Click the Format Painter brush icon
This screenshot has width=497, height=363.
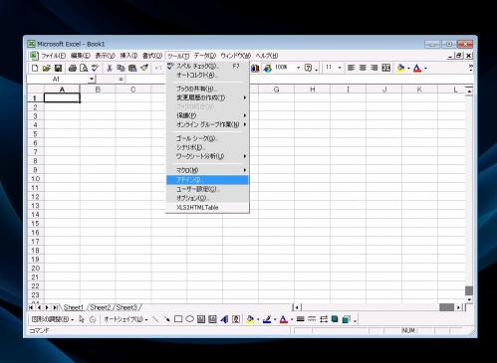(144, 68)
